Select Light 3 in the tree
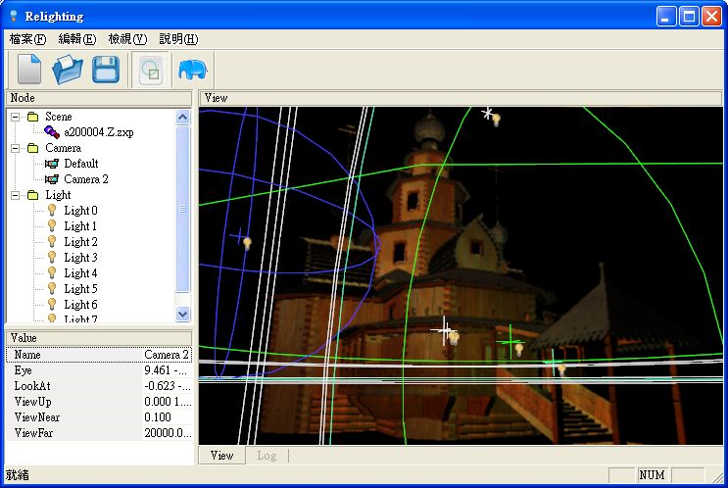The height and width of the screenshot is (488, 728). point(80,258)
